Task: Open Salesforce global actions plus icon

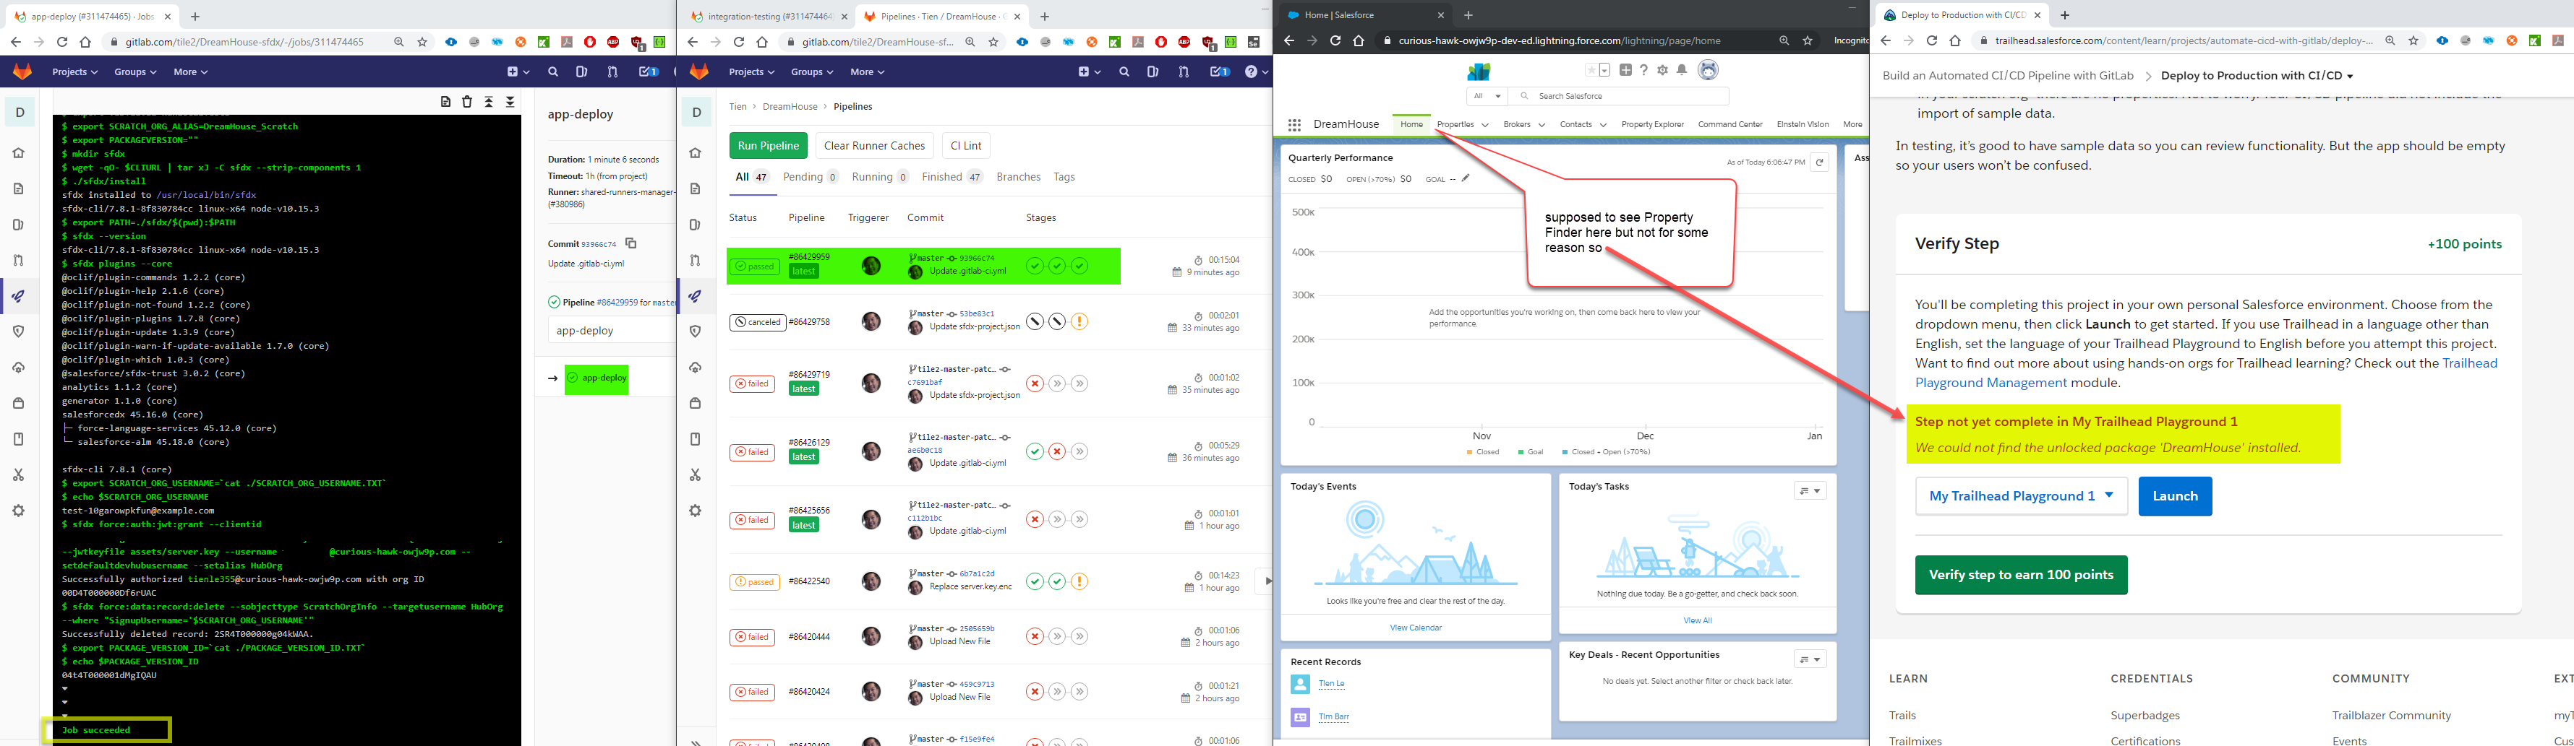Action: 1625,70
